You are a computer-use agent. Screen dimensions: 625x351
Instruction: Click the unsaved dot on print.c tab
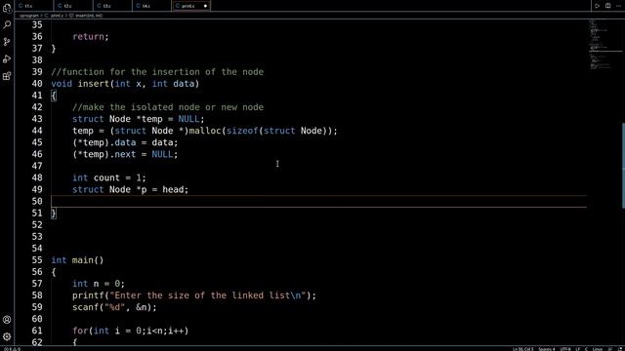205,6
